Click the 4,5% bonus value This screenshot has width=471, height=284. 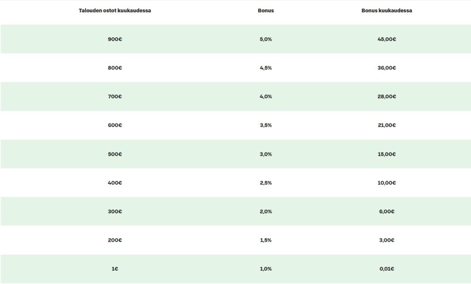[266, 68]
